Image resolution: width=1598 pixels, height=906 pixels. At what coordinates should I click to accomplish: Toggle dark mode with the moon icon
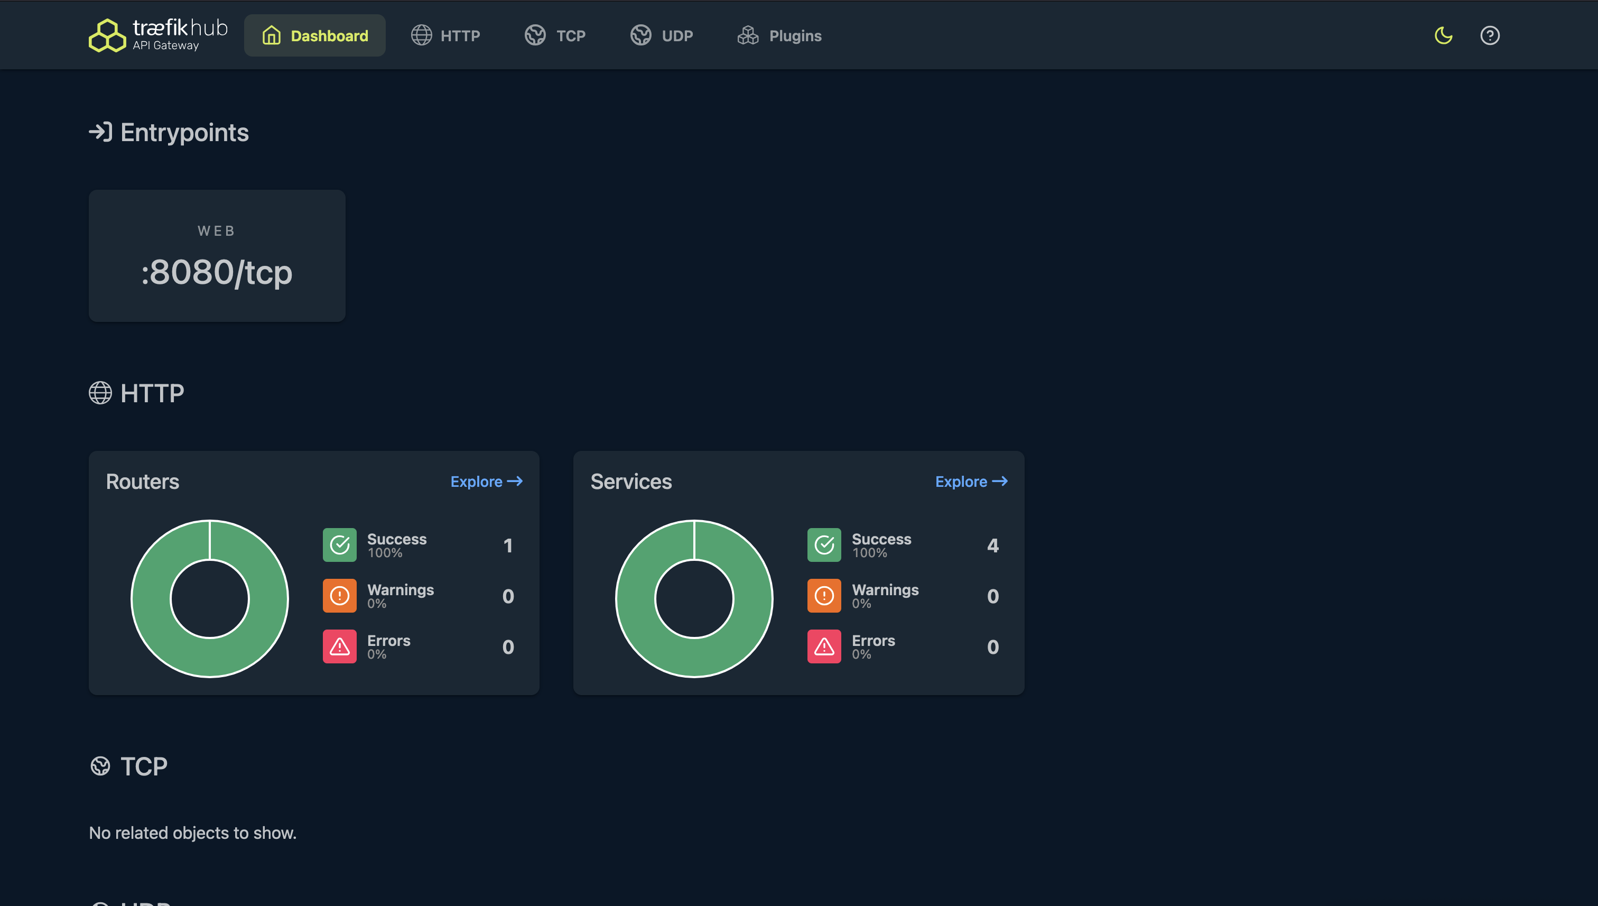[x=1443, y=35]
